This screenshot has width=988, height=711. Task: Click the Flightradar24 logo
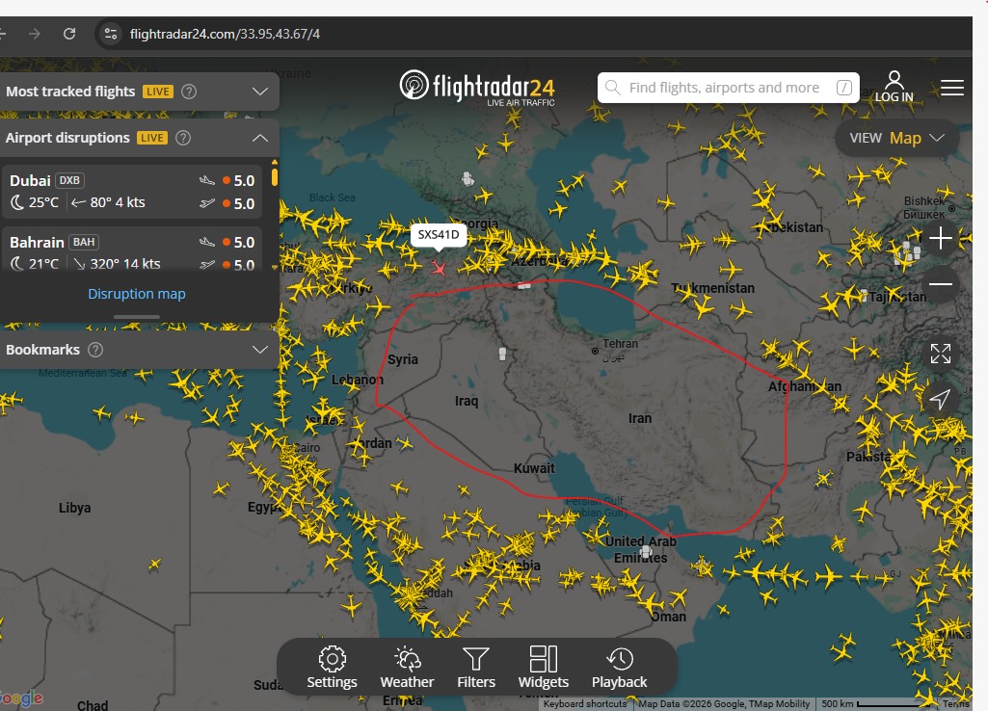coord(477,87)
